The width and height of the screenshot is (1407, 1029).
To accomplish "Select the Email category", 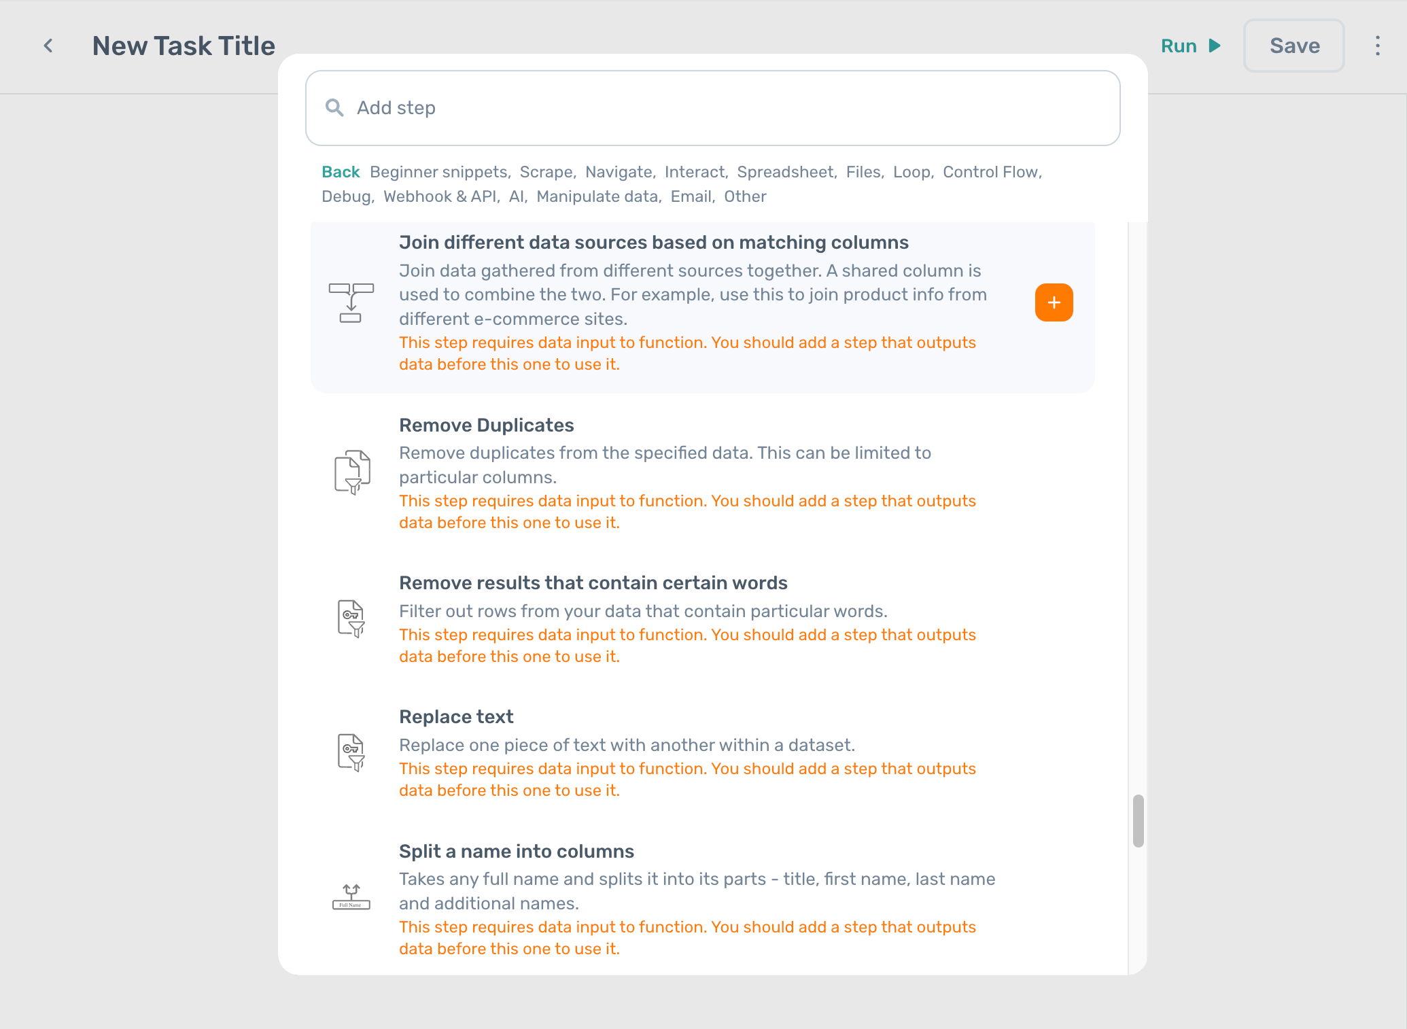I will 691,196.
